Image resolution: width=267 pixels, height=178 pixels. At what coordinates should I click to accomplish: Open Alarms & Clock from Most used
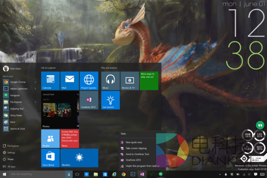18,129
